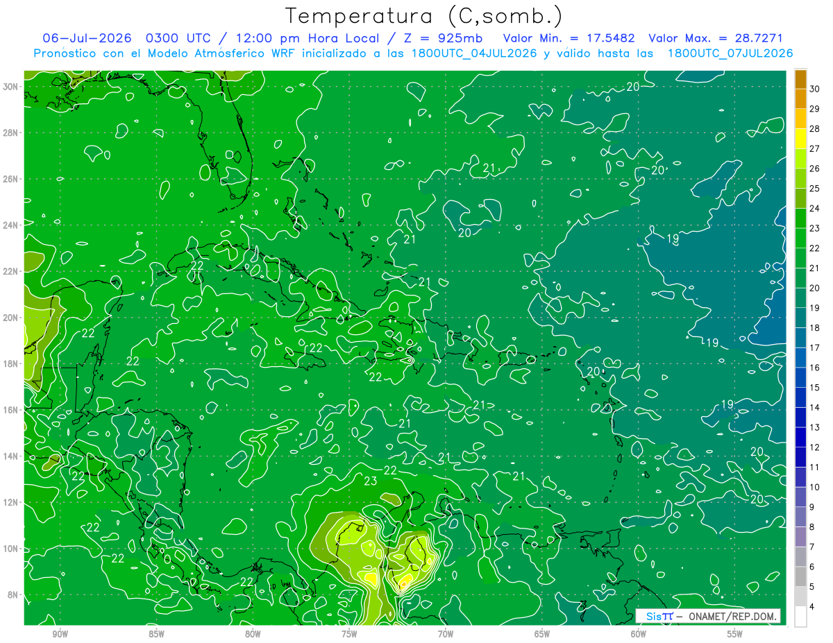Click the 22N latitude axis label

pos(10,271)
